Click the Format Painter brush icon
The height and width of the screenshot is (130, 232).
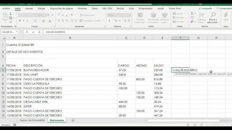(11, 22)
